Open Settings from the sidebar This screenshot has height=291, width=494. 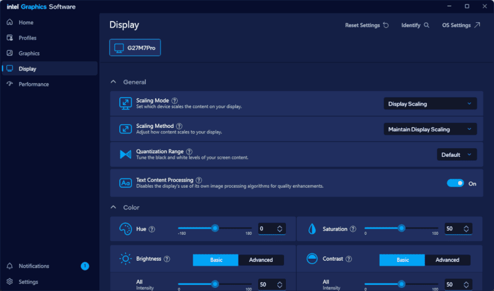coord(28,282)
